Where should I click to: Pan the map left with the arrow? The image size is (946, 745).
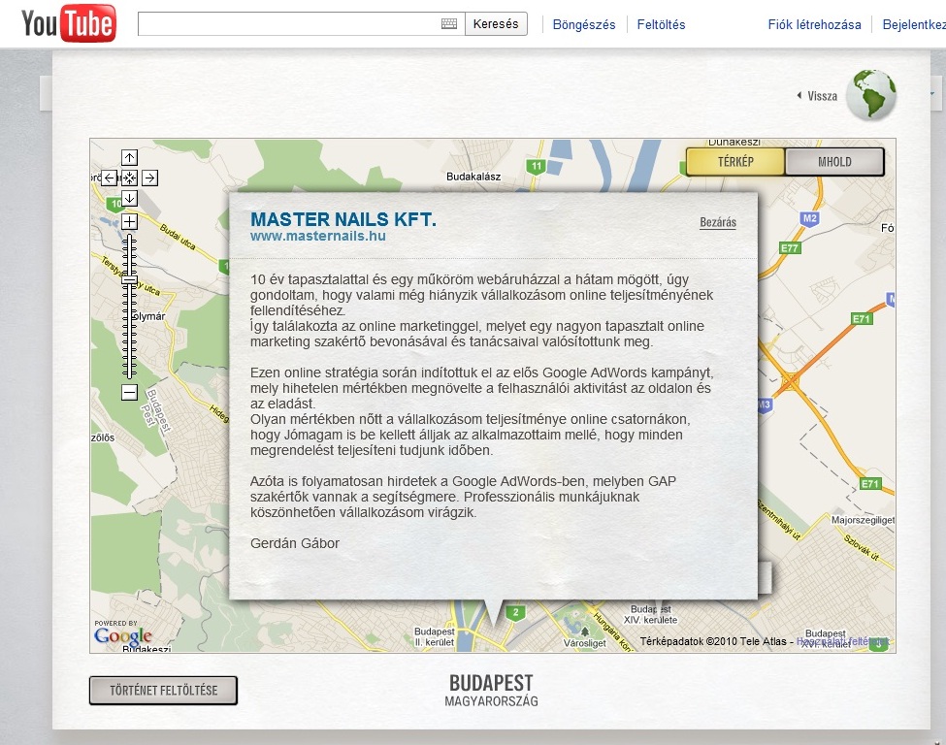109,178
